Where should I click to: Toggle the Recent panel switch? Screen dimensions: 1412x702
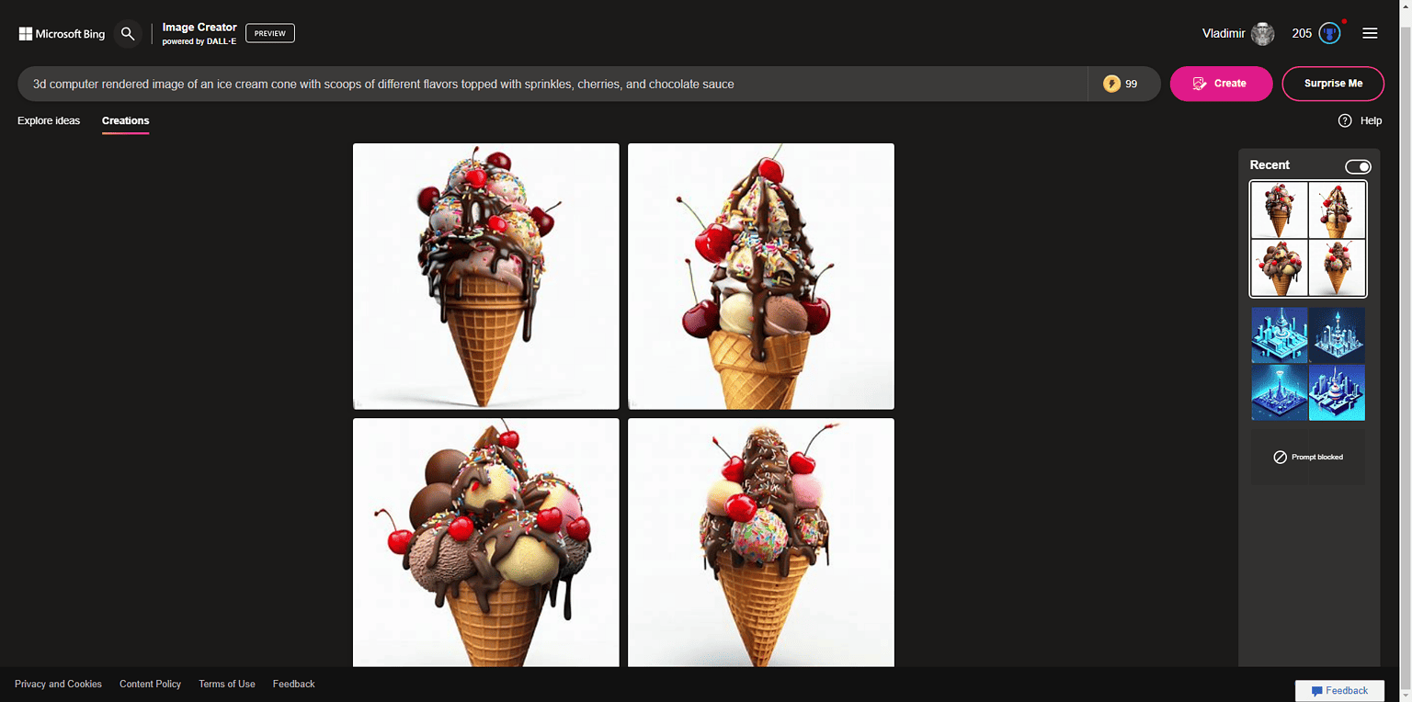[x=1358, y=166]
